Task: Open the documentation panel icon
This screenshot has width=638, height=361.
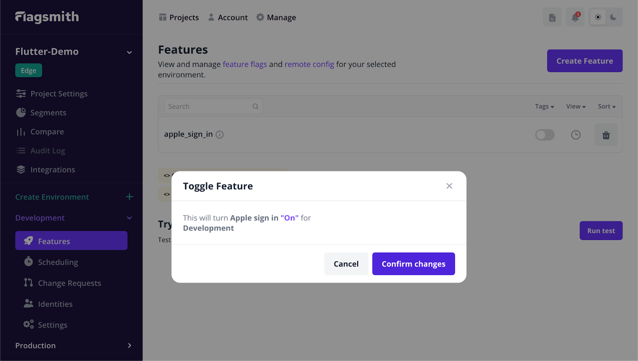Action: pyautogui.click(x=552, y=17)
